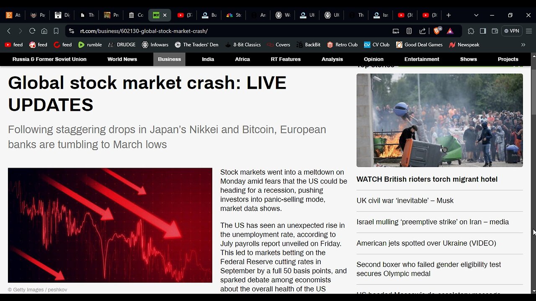Open the RT Features section

[x=286, y=59]
